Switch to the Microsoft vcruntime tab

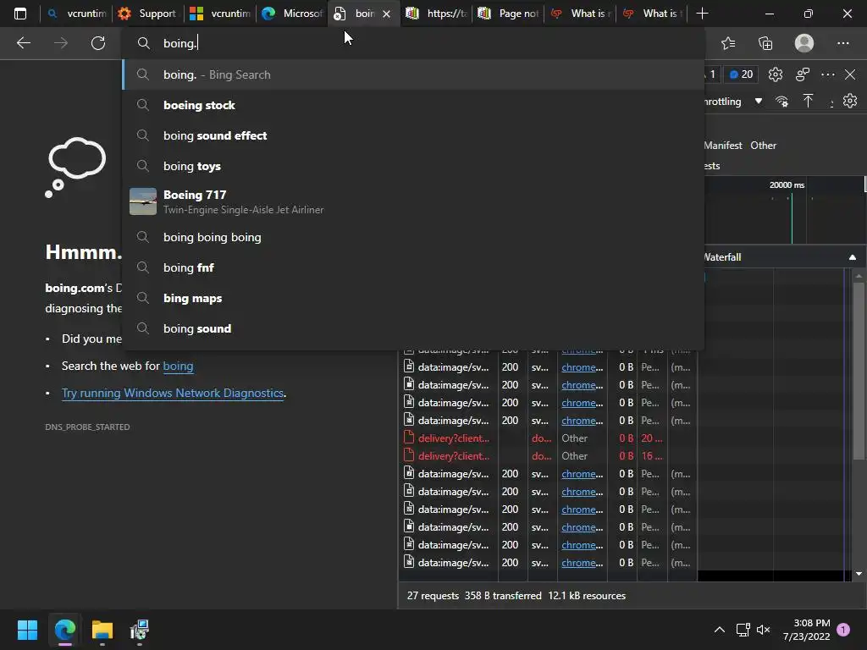[x=220, y=14]
